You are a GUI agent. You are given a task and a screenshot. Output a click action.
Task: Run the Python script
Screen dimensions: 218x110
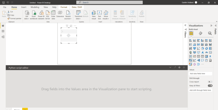[x=184, y=68]
